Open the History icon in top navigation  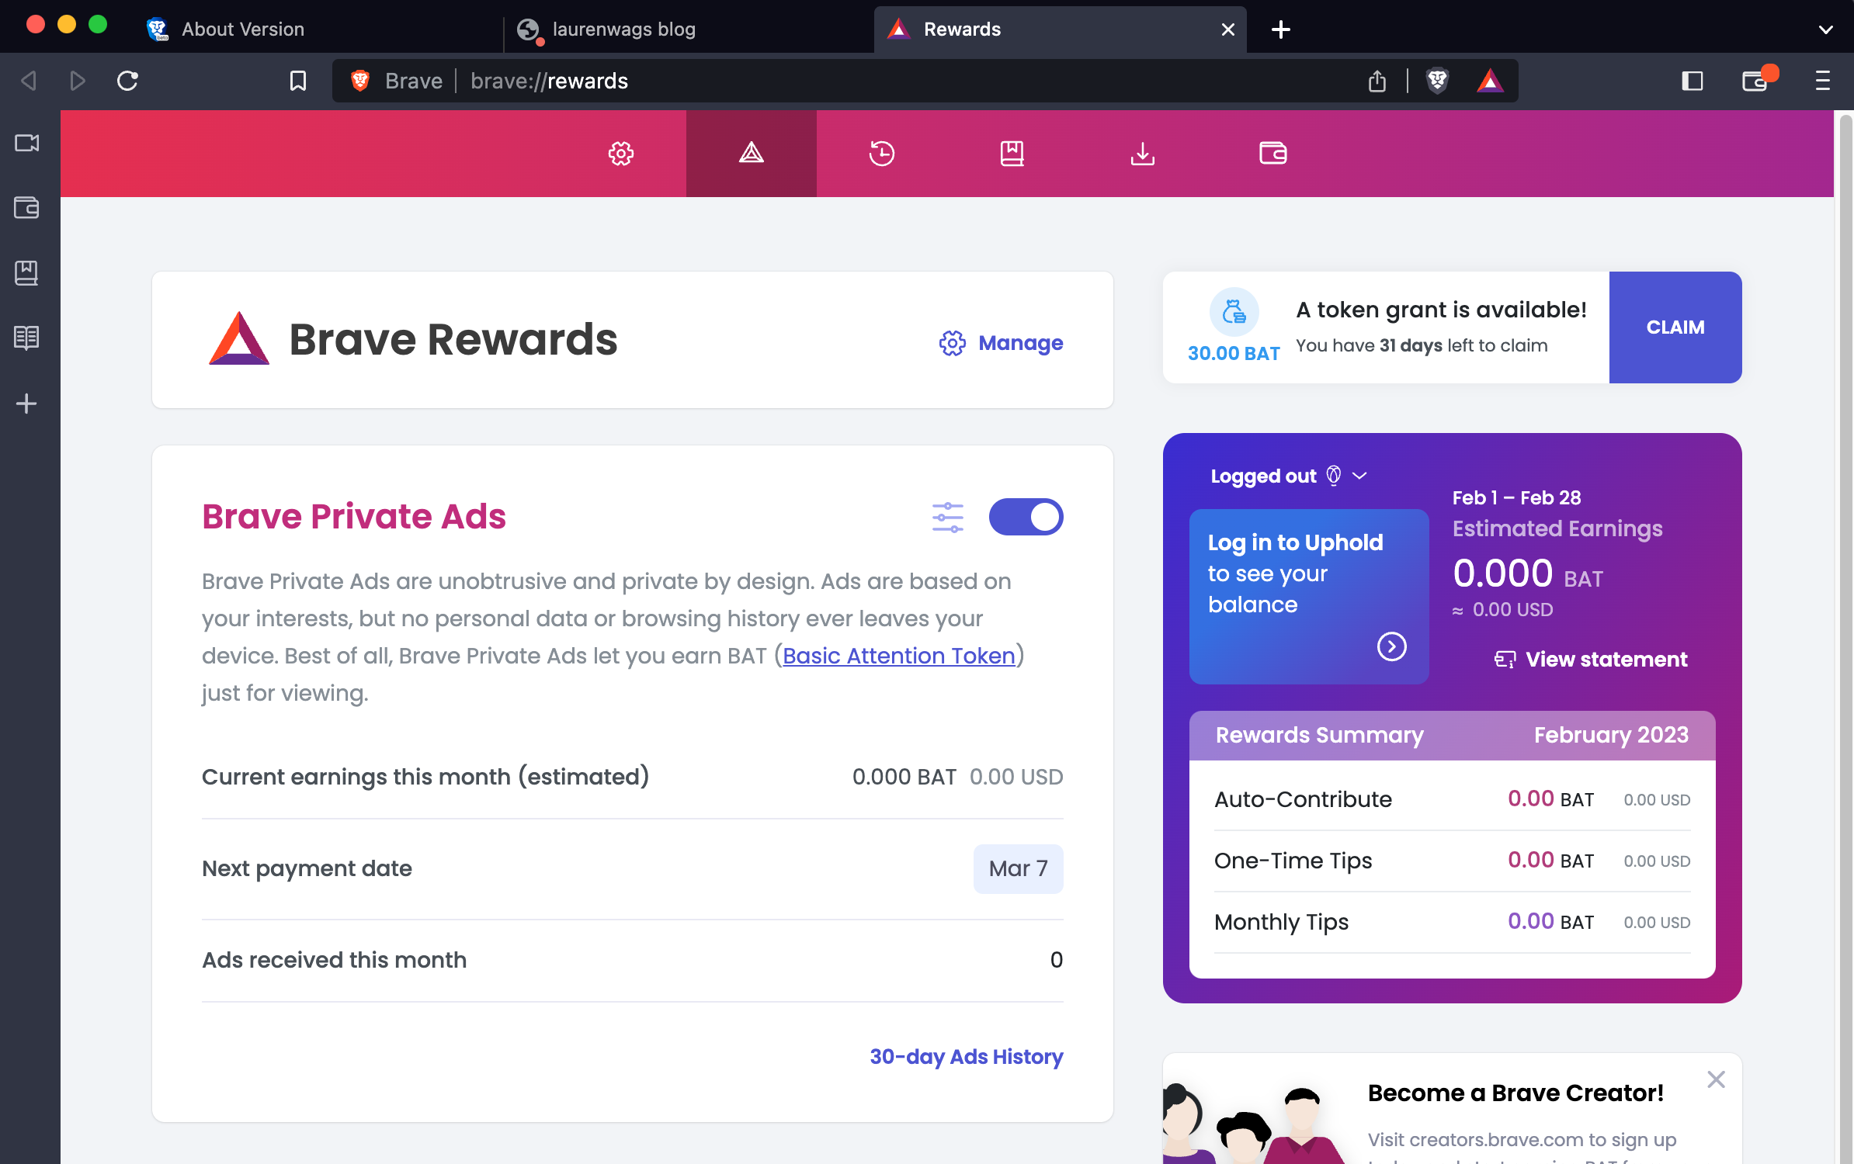coord(881,153)
